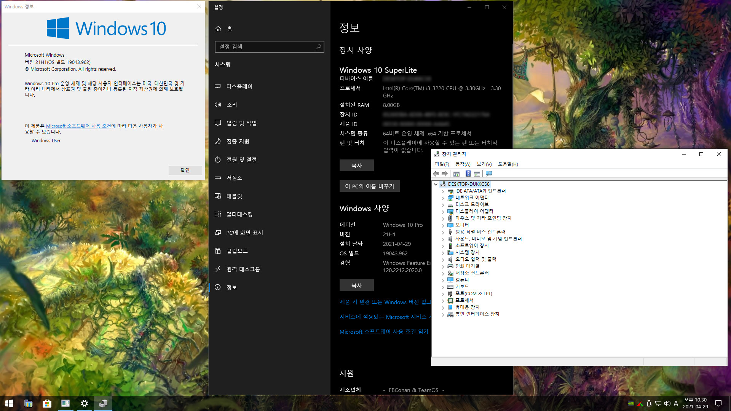731x411 pixels.
Task: Open Multitasking (멀티태스킹) settings page
Action: click(269, 214)
